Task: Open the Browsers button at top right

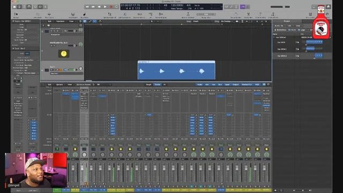Action: point(328,7)
